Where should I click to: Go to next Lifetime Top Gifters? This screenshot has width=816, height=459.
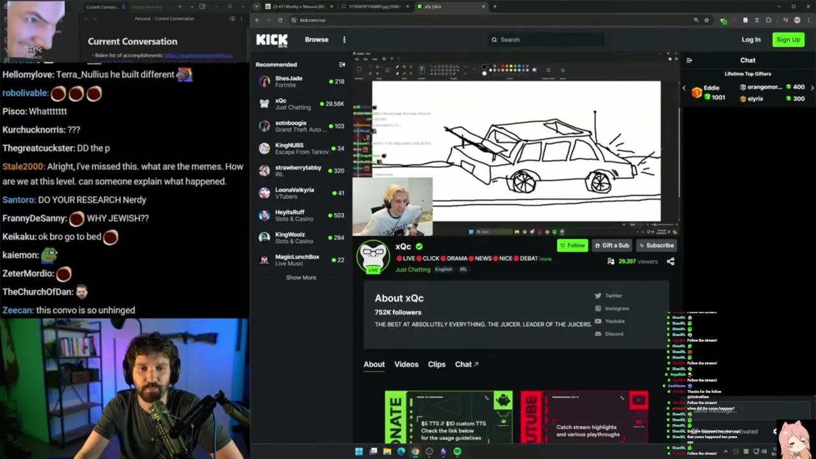(x=812, y=87)
